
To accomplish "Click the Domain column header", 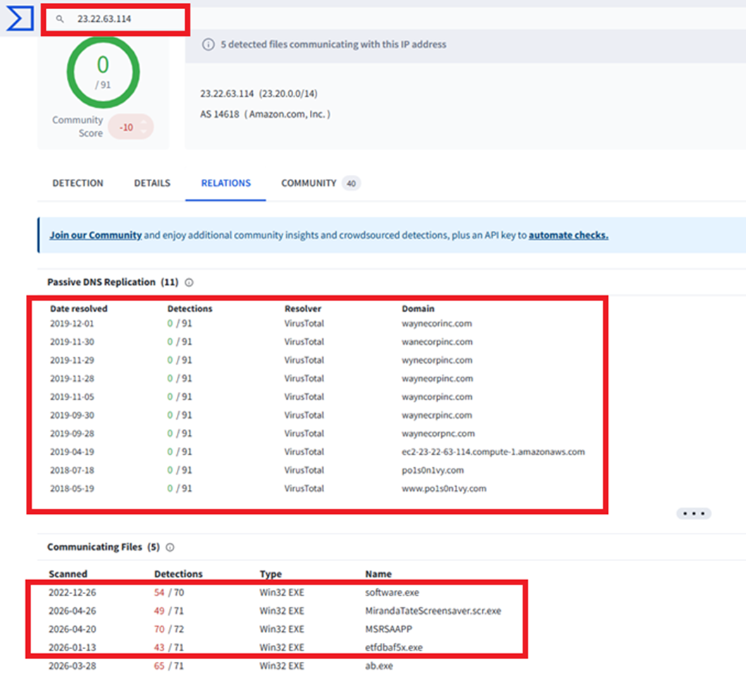I will (x=418, y=309).
